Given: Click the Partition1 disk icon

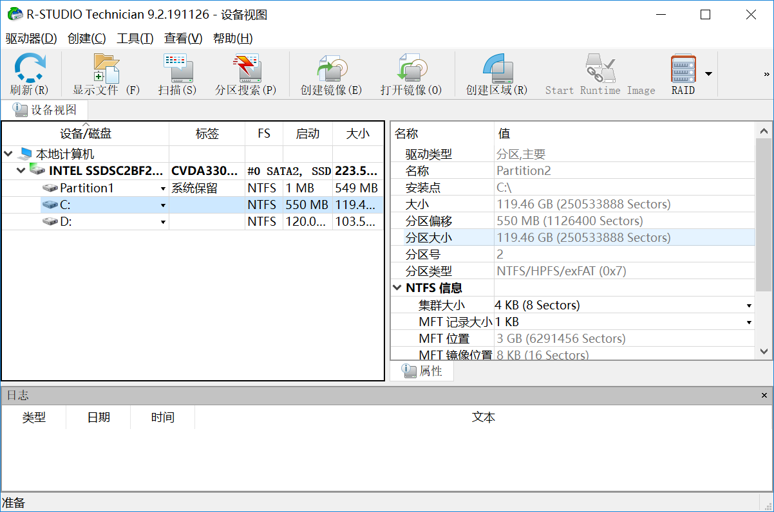Looking at the screenshot, I should point(50,188).
